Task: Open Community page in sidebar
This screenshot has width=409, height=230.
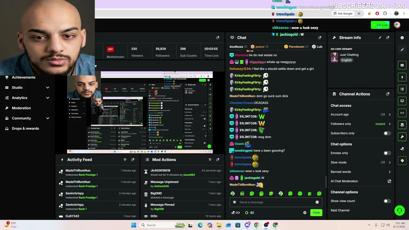Action: 21,118
